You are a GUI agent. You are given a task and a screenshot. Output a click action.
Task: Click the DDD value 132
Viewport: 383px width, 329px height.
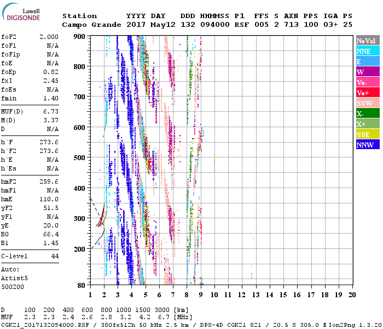click(x=188, y=25)
